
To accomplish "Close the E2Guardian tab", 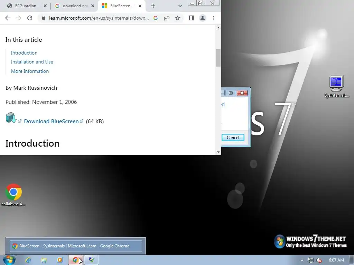I will tap(45, 6).
